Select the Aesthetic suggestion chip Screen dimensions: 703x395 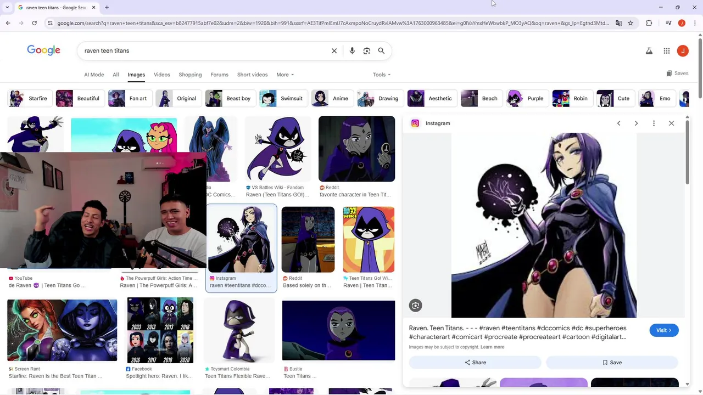[x=431, y=98]
